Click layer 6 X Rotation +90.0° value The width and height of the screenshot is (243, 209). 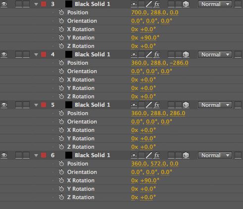point(149,180)
